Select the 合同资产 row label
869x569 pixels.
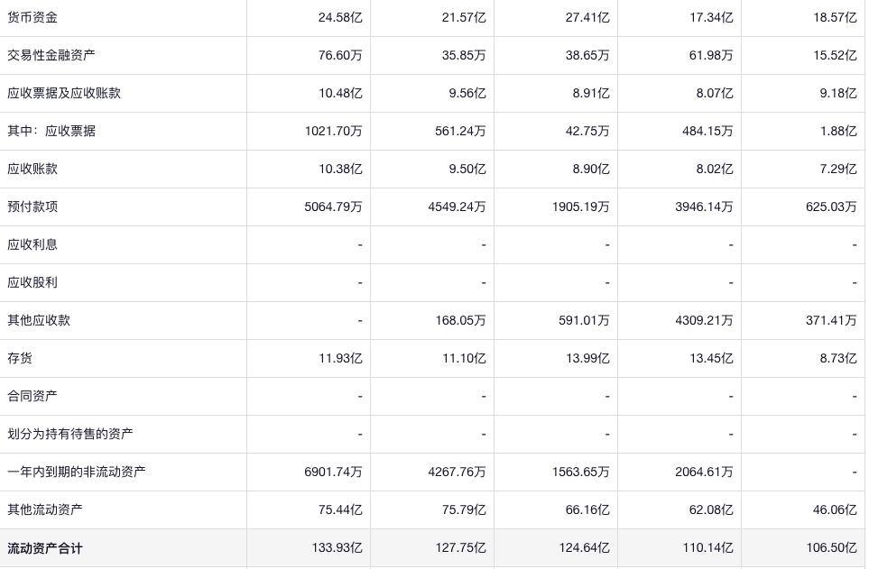(32, 396)
